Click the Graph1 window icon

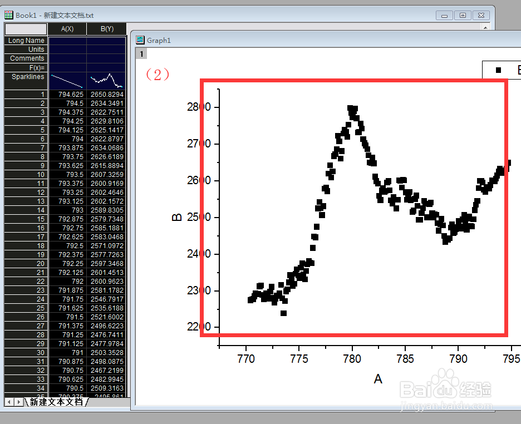click(140, 40)
